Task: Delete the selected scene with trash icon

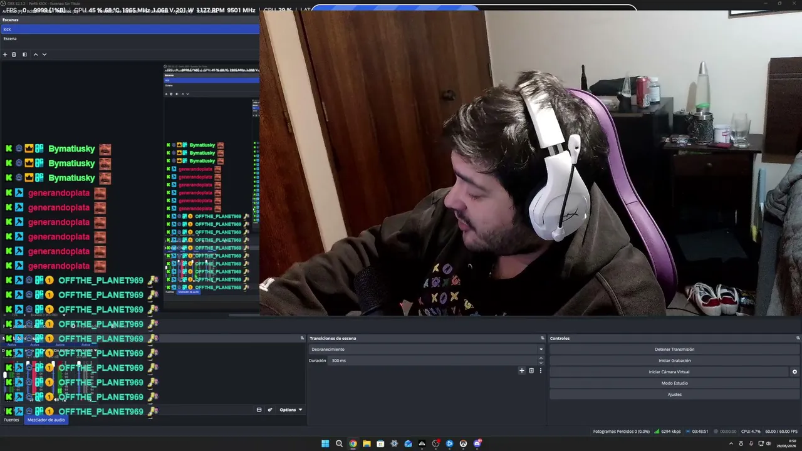Action: pyautogui.click(x=14, y=54)
